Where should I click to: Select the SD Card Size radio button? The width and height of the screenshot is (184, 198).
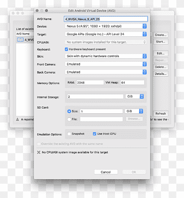click(x=69, y=111)
